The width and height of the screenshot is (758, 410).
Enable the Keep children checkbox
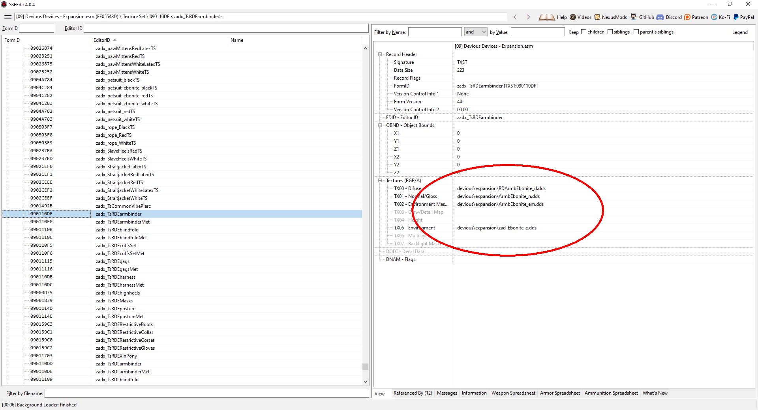[x=584, y=32]
